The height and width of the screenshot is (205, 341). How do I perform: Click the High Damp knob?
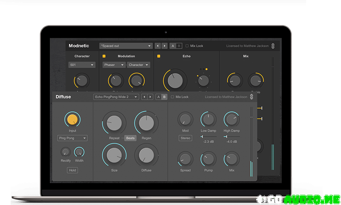click(x=232, y=119)
